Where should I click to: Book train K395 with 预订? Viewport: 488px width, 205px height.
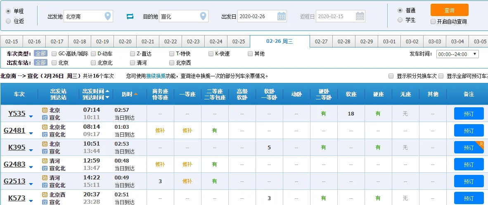pos(469,147)
